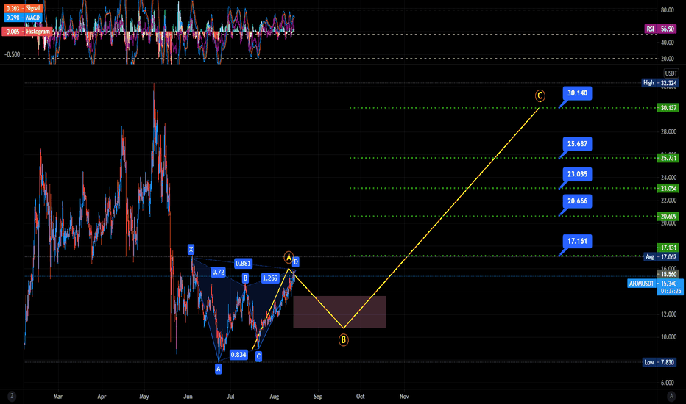
Task: Open the USDT currency selector
Action: click(x=671, y=73)
